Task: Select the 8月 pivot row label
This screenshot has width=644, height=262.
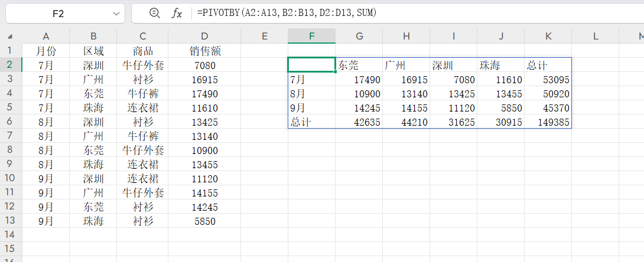Action: pyautogui.click(x=311, y=94)
